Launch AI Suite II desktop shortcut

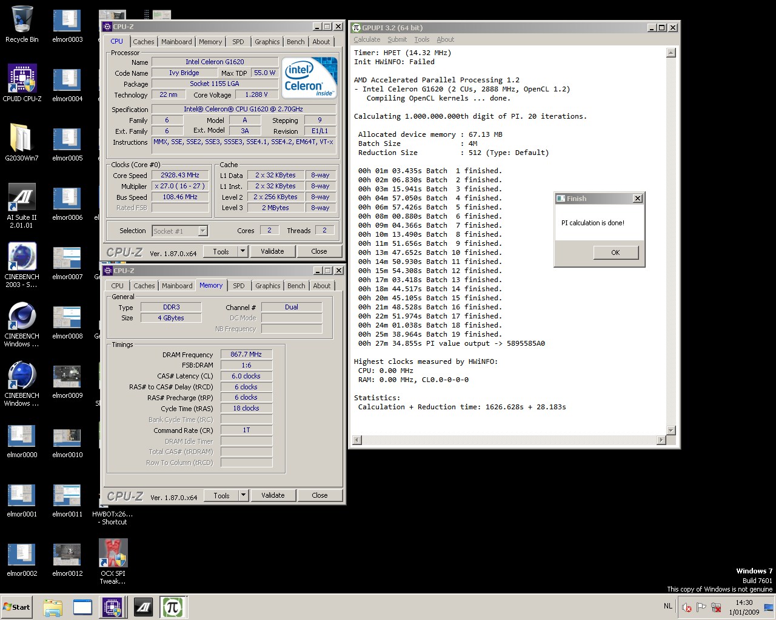pyautogui.click(x=22, y=205)
